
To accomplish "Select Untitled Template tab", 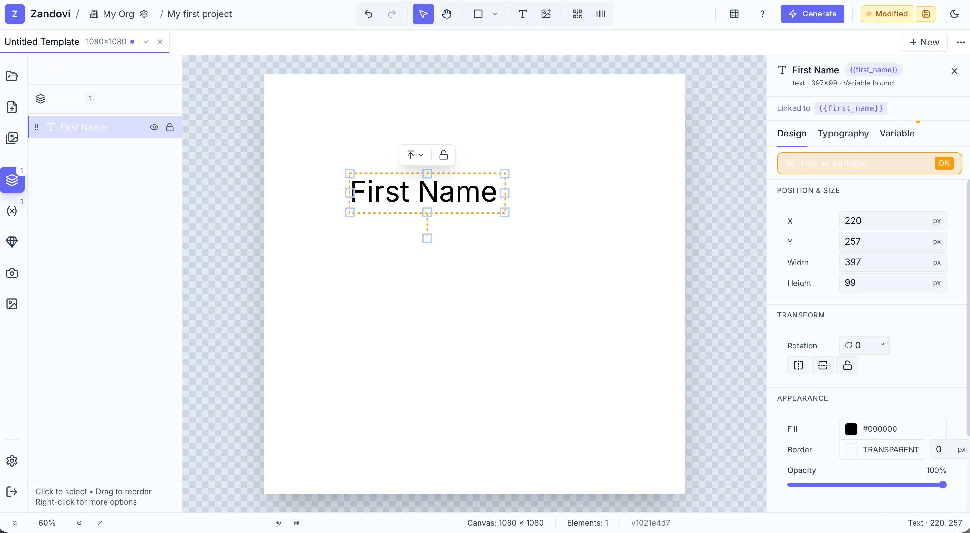I will coord(42,41).
